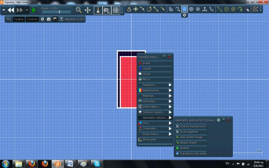Select the Circle tool
This screenshot has width=269, height=168.
coord(191,9)
